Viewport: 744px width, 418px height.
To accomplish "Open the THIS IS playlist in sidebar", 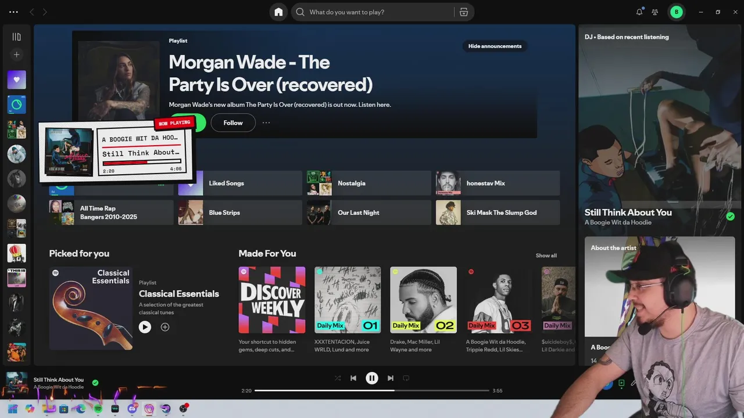I will click(x=16, y=278).
